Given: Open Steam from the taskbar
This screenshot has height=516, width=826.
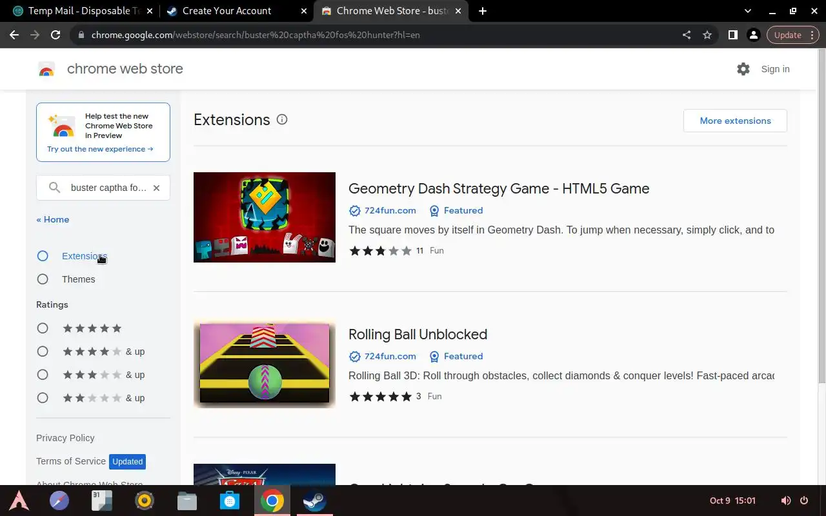Looking at the screenshot, I should coord(315,501).
